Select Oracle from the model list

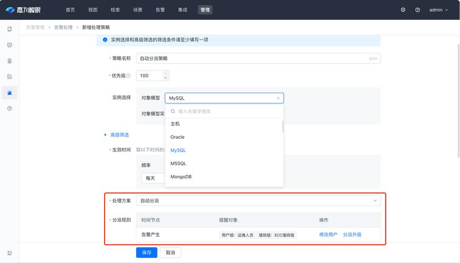click(x=224, y=137)
